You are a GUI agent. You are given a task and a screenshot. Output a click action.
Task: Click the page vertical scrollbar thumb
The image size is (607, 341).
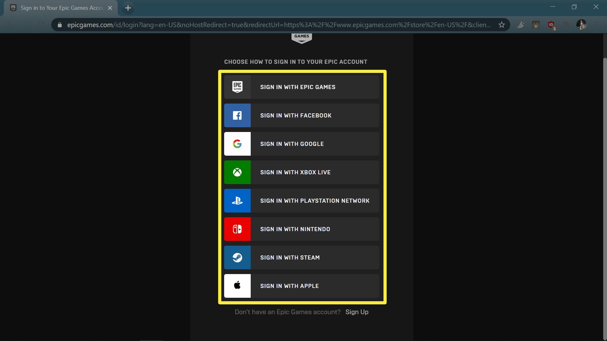click(605, 199)
